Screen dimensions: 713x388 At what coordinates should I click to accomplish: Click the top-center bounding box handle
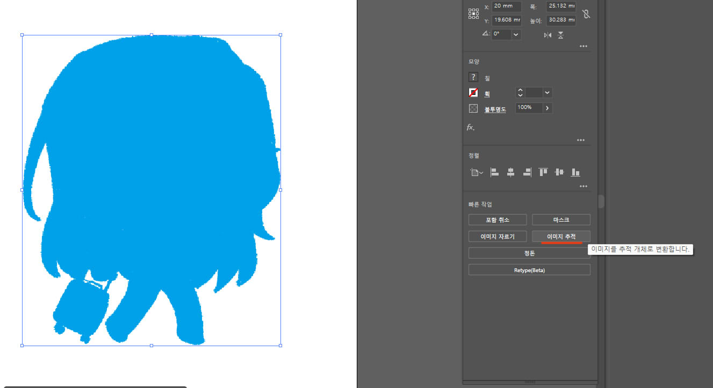click(152, 35)
